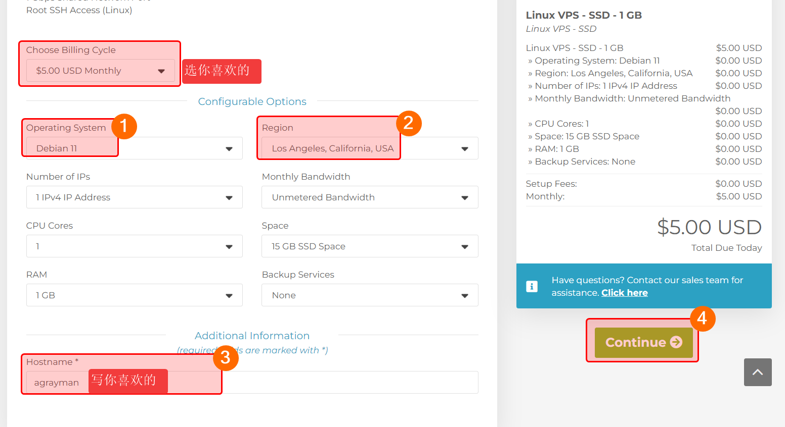Open the Monthly Bandwidth dropdown
The width and height of the screenshot is (785, 427).
tap(369, 197)
